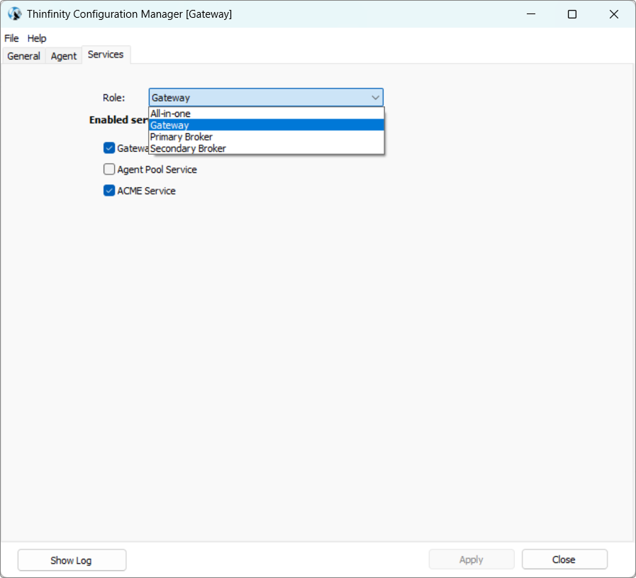Click the Close button at bottom right
The height and width of the screenshot is (578, 636).
(x=564, y=560)
